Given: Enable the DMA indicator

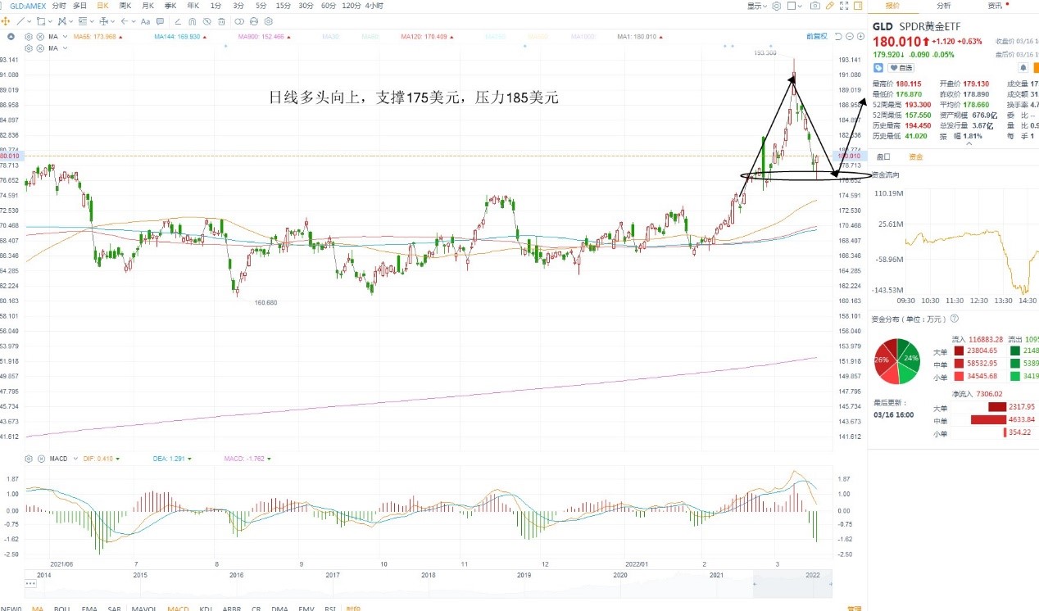Looking at the screenshot, I should [x=279, y=609].
